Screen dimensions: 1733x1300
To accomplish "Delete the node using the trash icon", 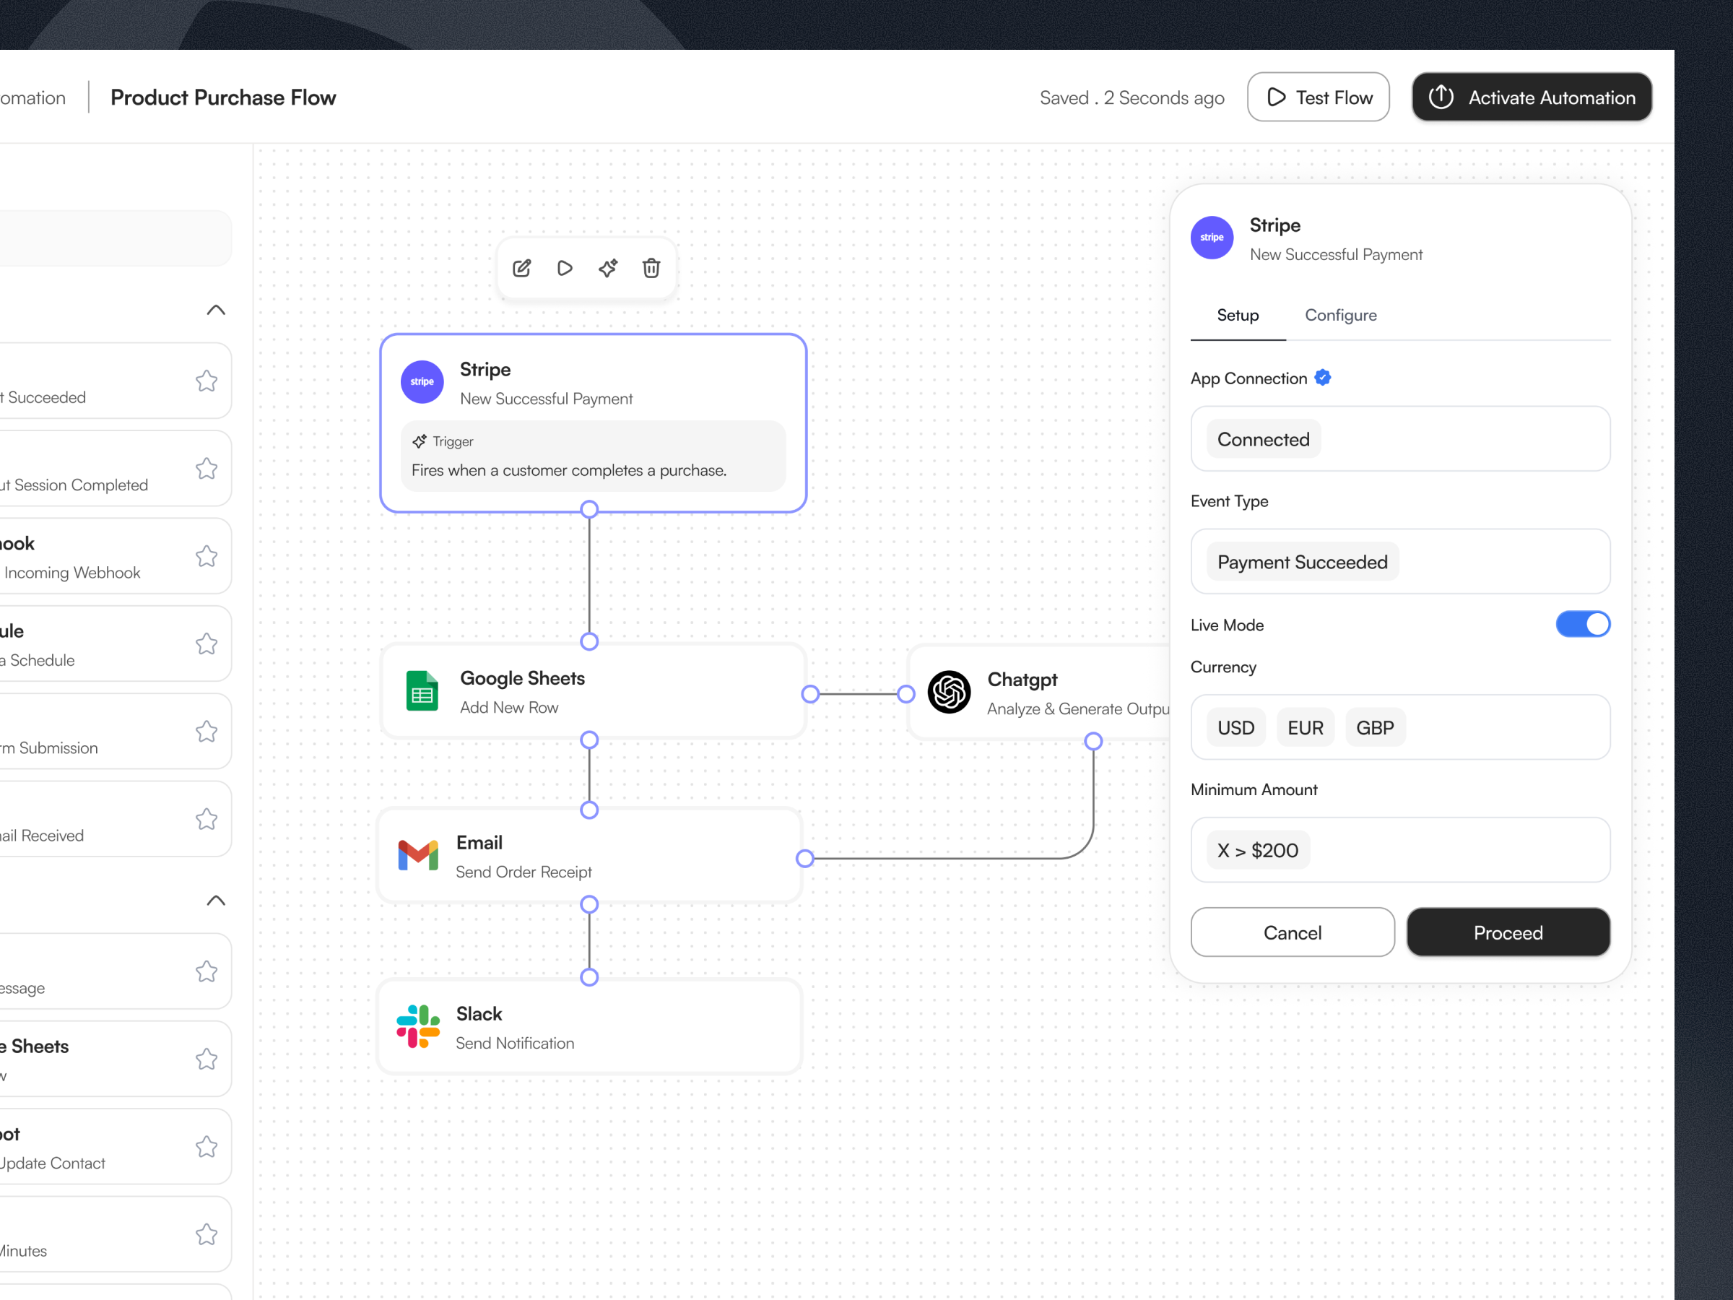I will (x=651, y=268).
